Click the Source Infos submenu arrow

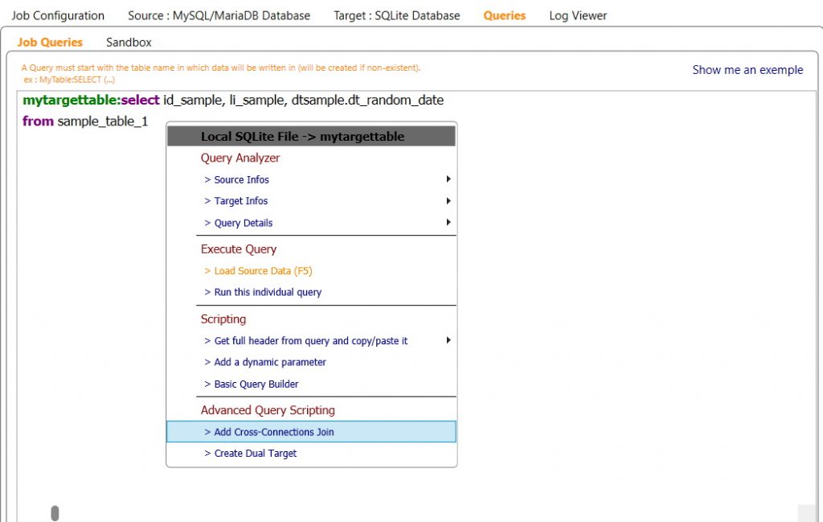pyautogui.click(x=448, y=179)
